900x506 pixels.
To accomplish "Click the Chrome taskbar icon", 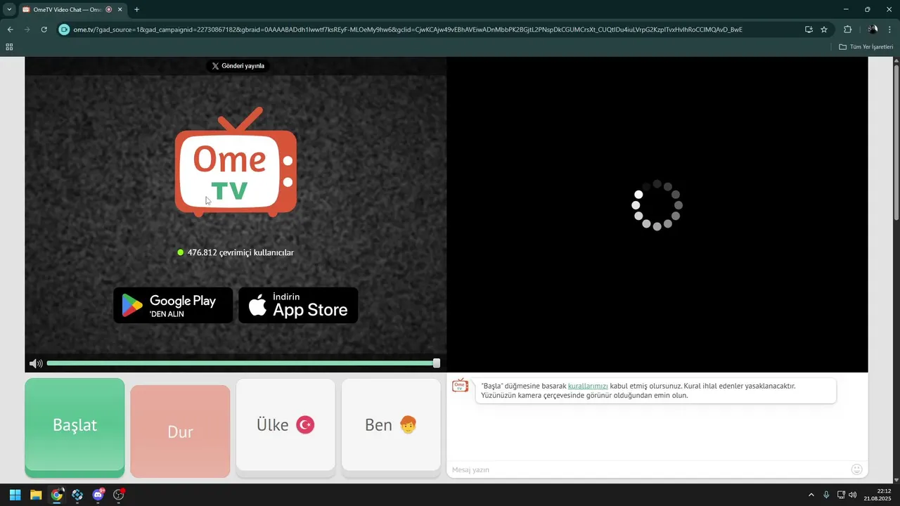I will pos(56,495).
